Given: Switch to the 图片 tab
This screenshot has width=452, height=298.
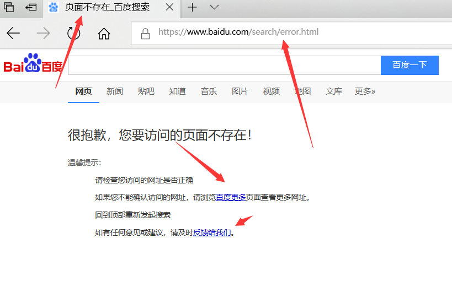Looking at the screenshot, I should point(240,91).
